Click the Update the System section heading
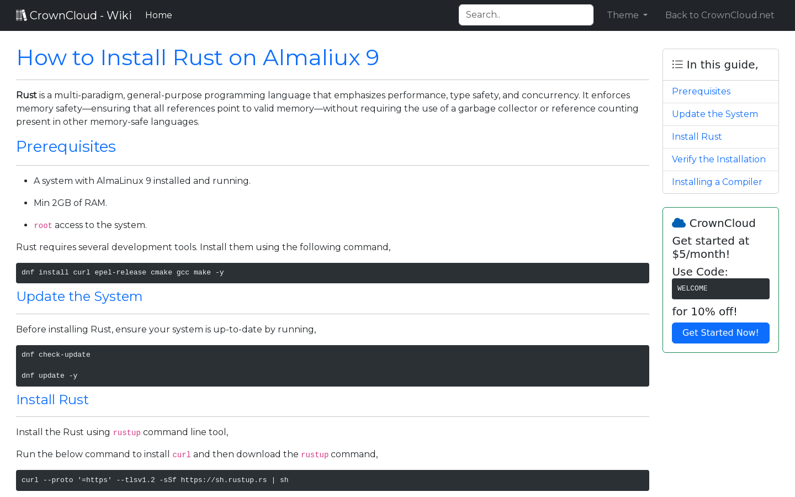The width and height of the screenshot is (795, 497). [79, 297]
